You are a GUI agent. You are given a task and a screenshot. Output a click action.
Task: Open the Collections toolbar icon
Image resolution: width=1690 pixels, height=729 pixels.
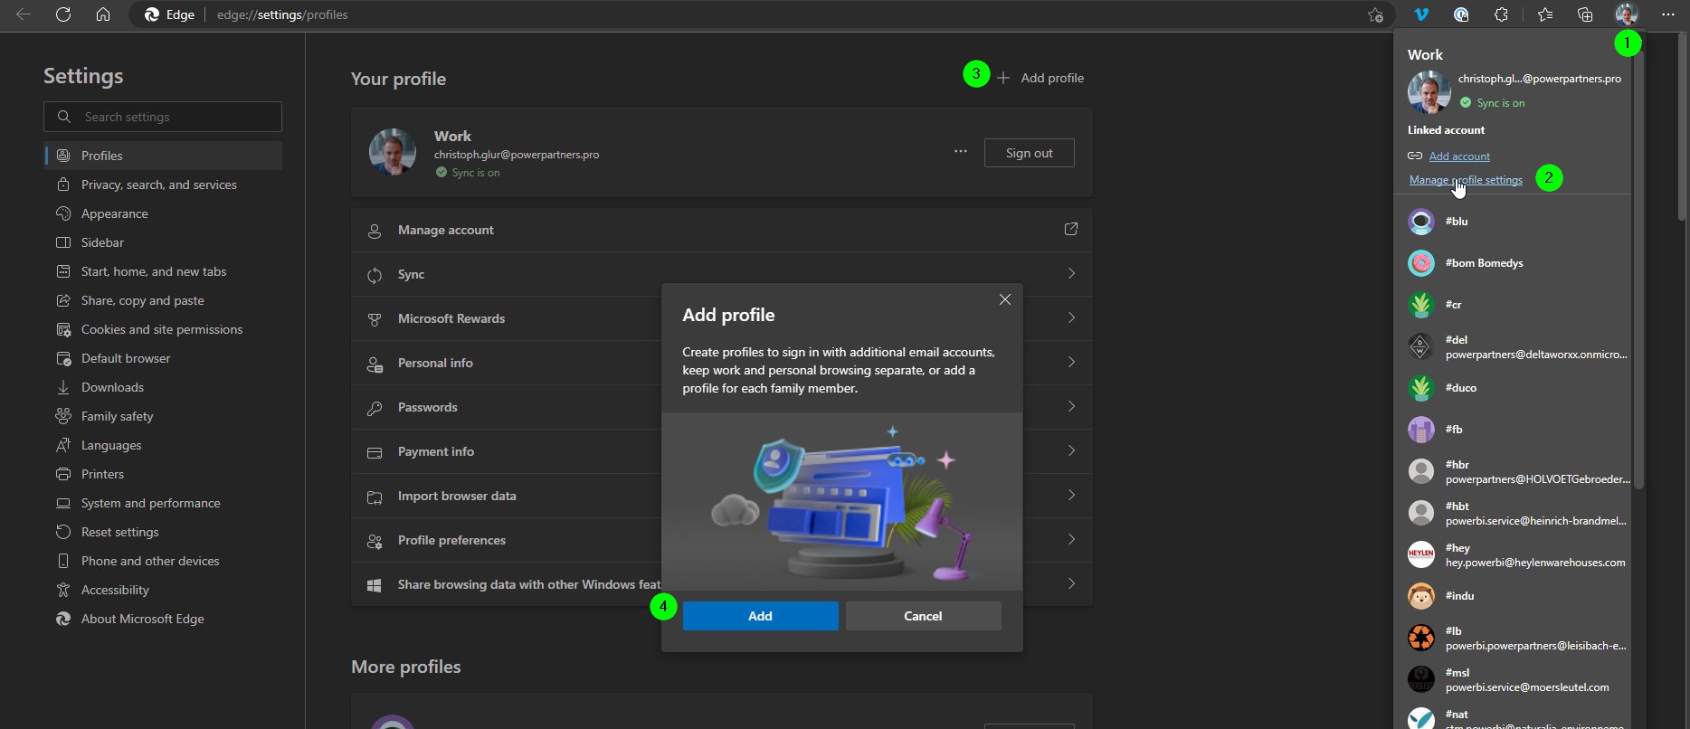coord(1585,14)
